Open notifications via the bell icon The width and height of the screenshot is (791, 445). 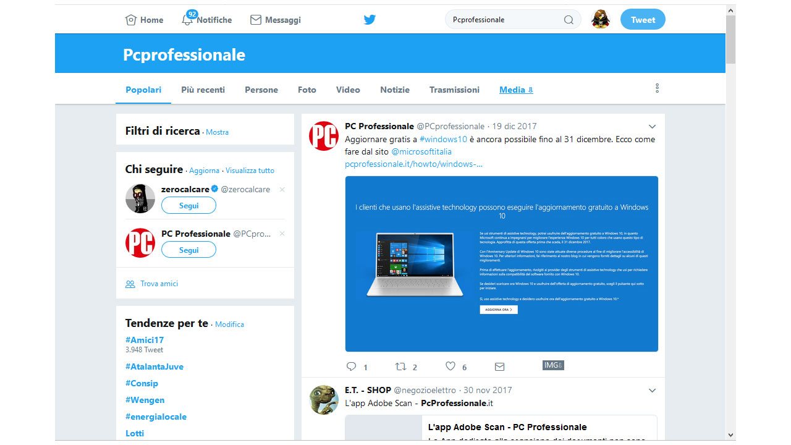point(187,20)
